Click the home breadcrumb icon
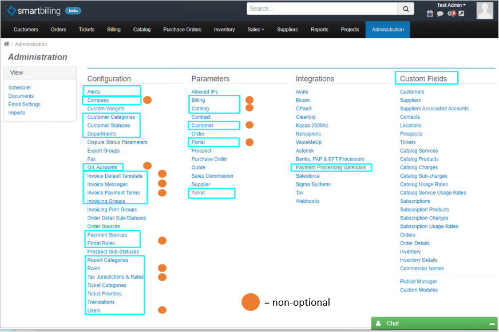 pos(6,44)
